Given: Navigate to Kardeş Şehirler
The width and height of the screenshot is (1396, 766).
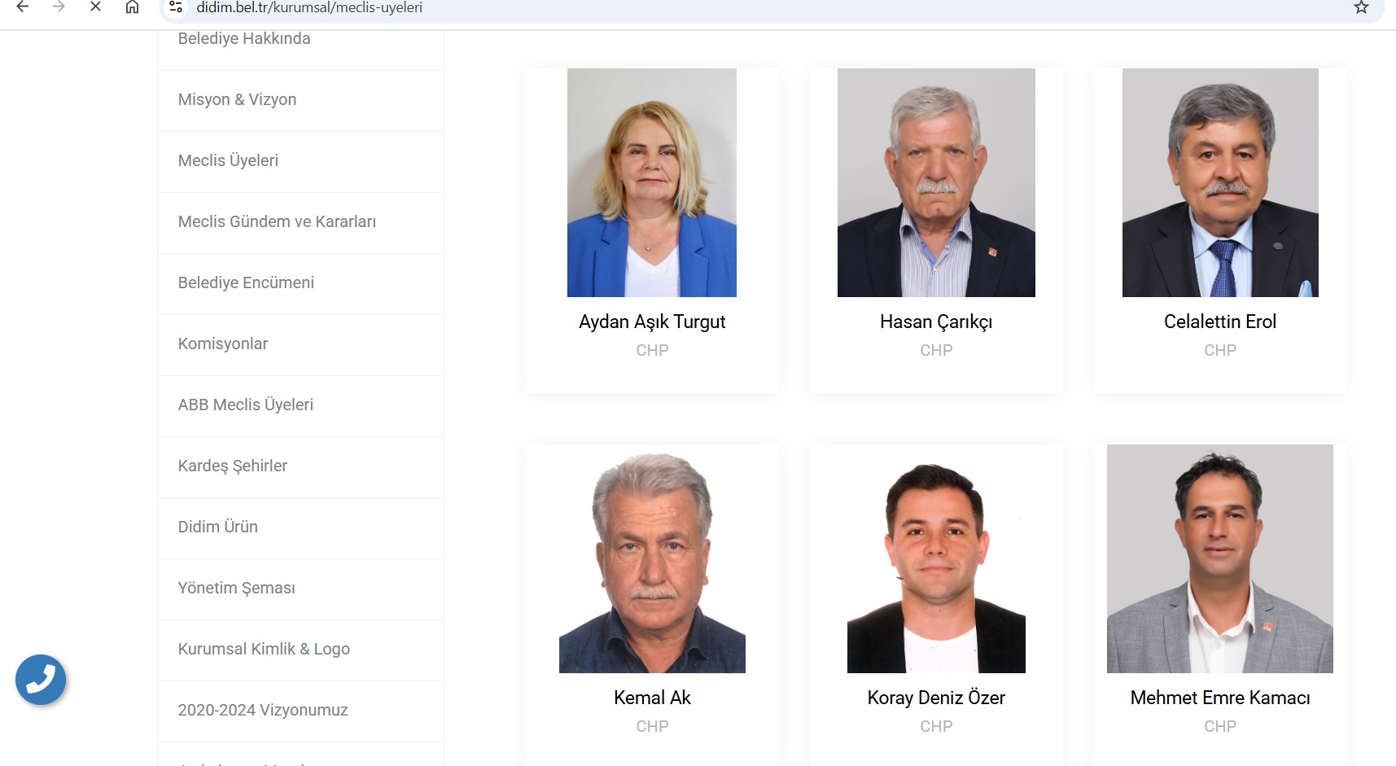Looking at the screenshot, I should (232, 466).
